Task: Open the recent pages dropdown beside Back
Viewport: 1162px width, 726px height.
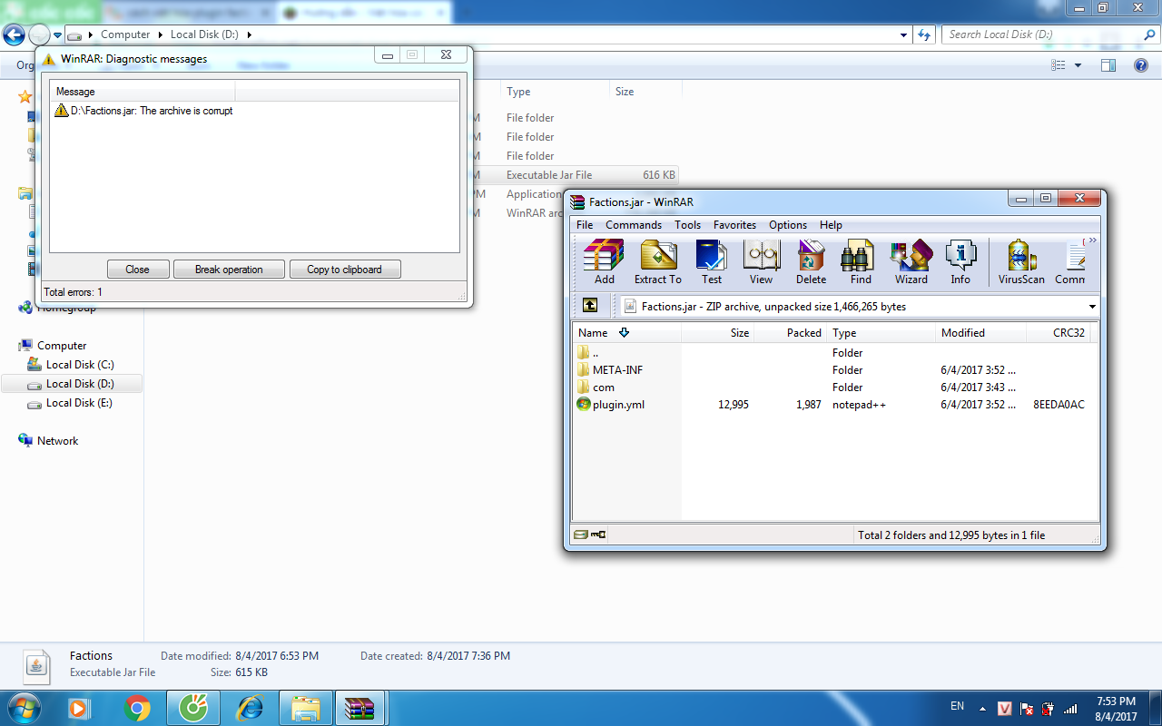Action: (x=57, y=35)
